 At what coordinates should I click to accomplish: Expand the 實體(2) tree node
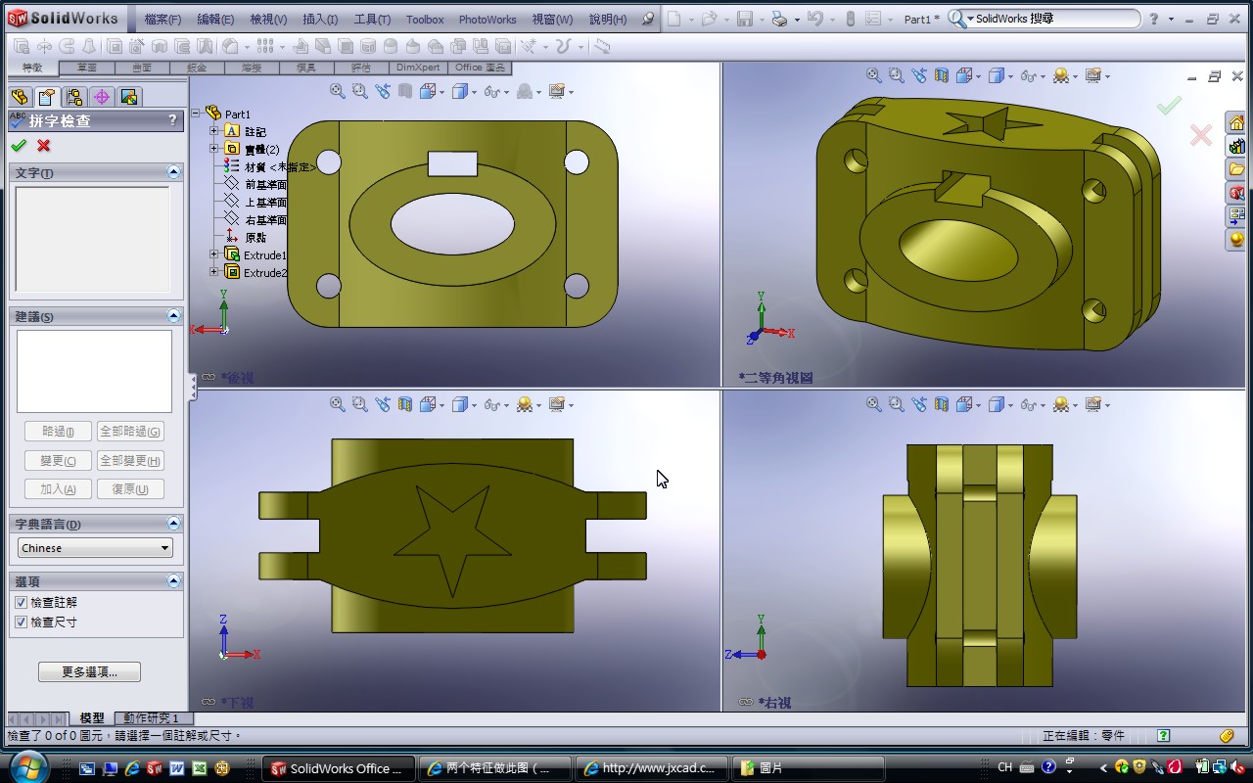pos(213,149)
